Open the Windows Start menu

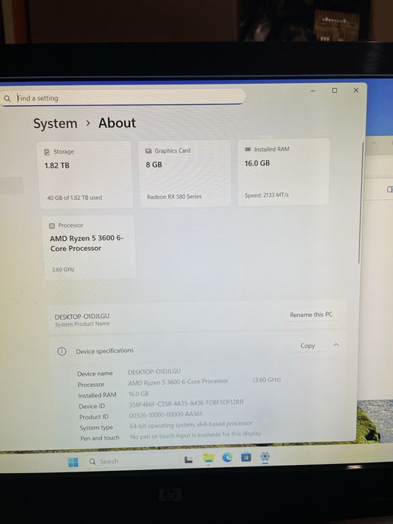click(73, 462)
